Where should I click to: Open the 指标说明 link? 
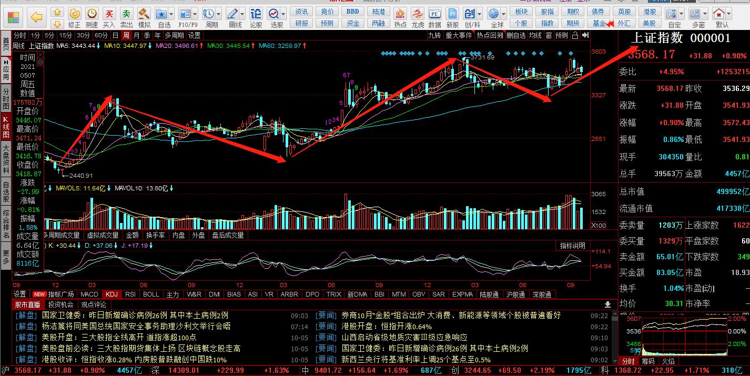point(572,246)
